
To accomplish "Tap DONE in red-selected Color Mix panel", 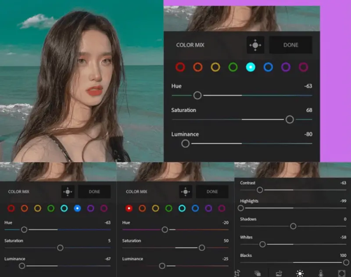I will tap(212, 192).
